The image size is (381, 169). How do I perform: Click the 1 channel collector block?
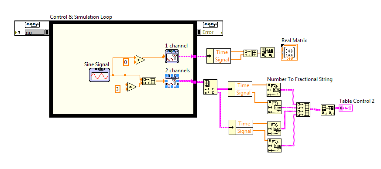pyautogui.click(x=172, y=56)
